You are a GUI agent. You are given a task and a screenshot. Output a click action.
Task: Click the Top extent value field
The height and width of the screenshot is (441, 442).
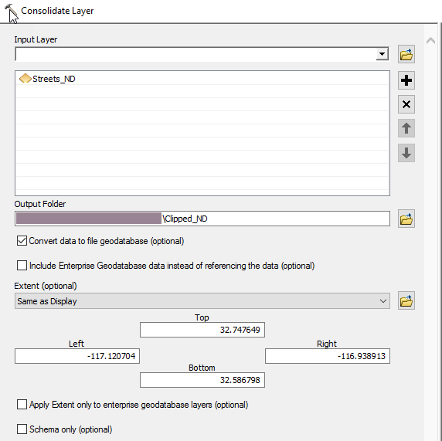[x=202, y=330]
